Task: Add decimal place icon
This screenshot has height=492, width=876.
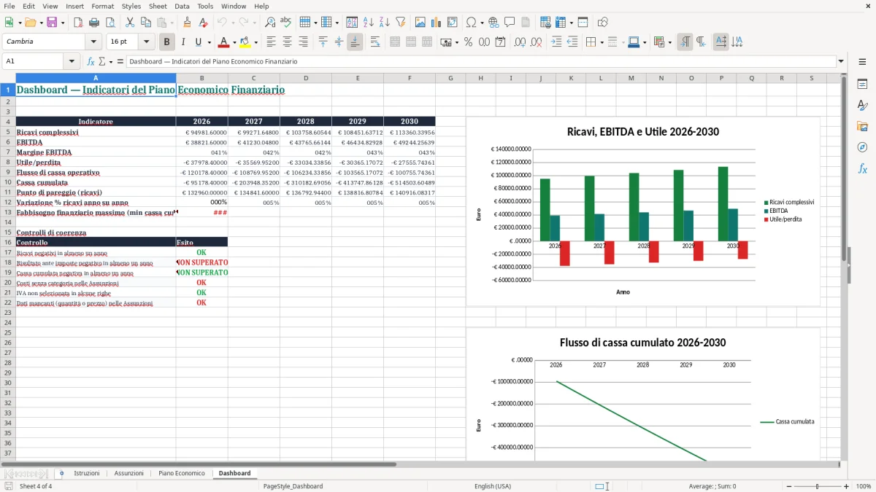Action: pos(520,42)
